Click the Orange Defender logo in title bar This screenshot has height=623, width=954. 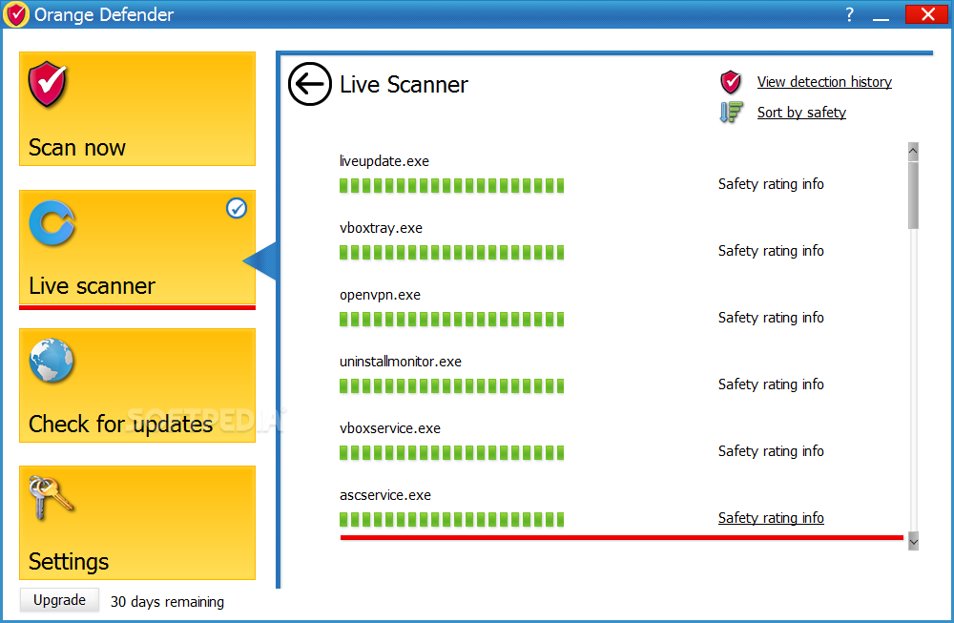click(x=16, y=14)
